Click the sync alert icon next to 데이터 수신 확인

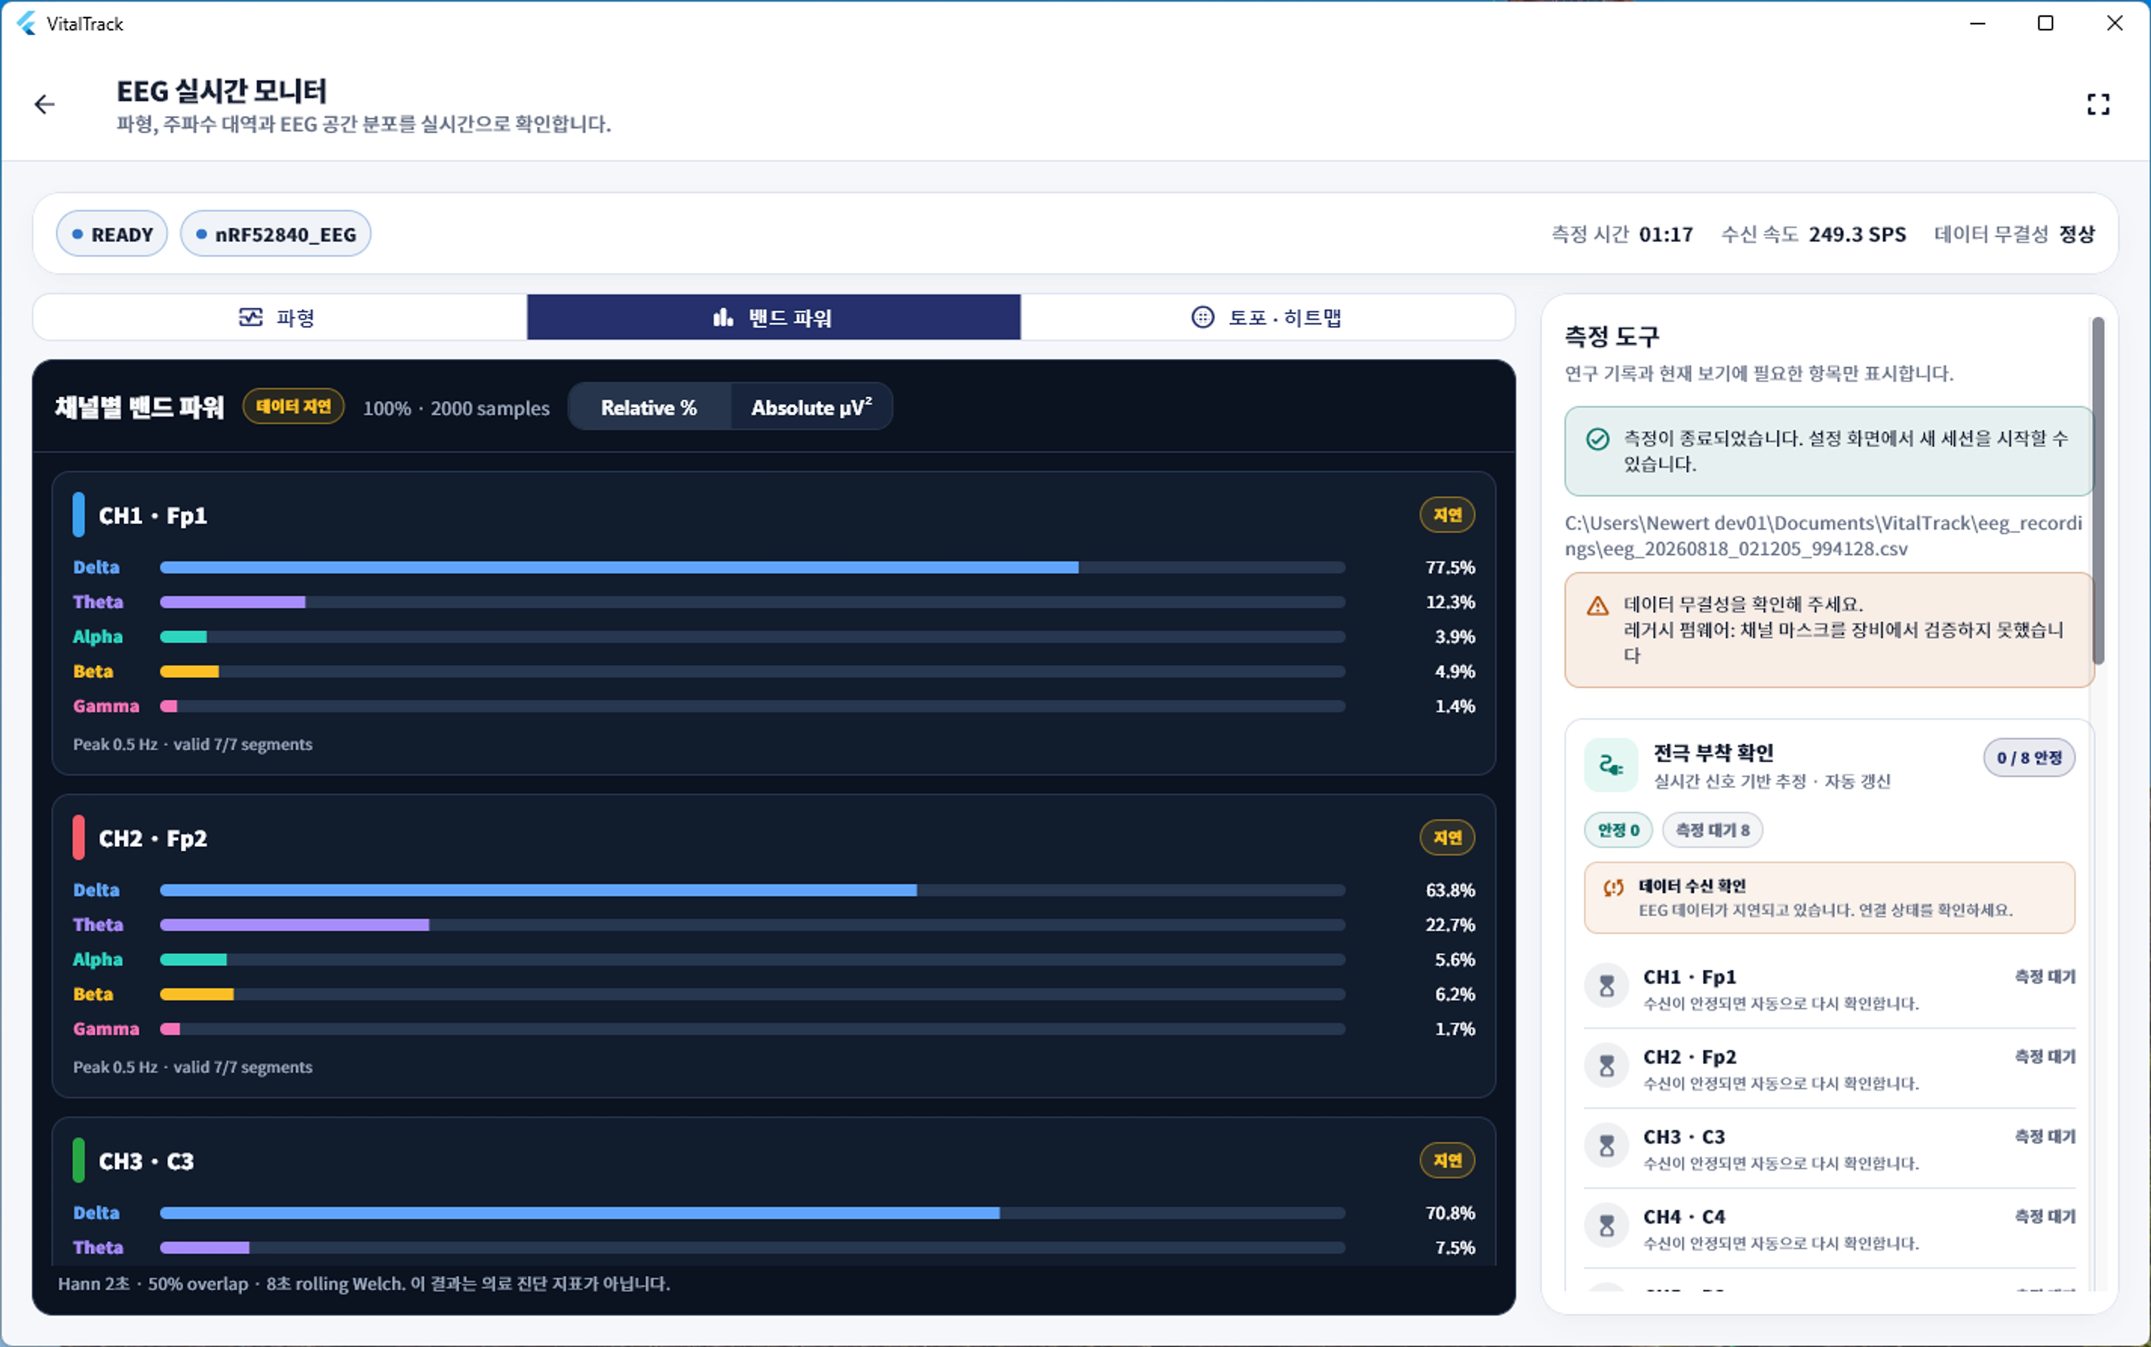click(1613, 887)
